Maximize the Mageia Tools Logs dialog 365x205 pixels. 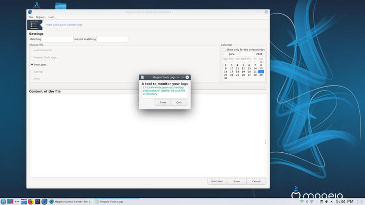[x=182, y=77]
